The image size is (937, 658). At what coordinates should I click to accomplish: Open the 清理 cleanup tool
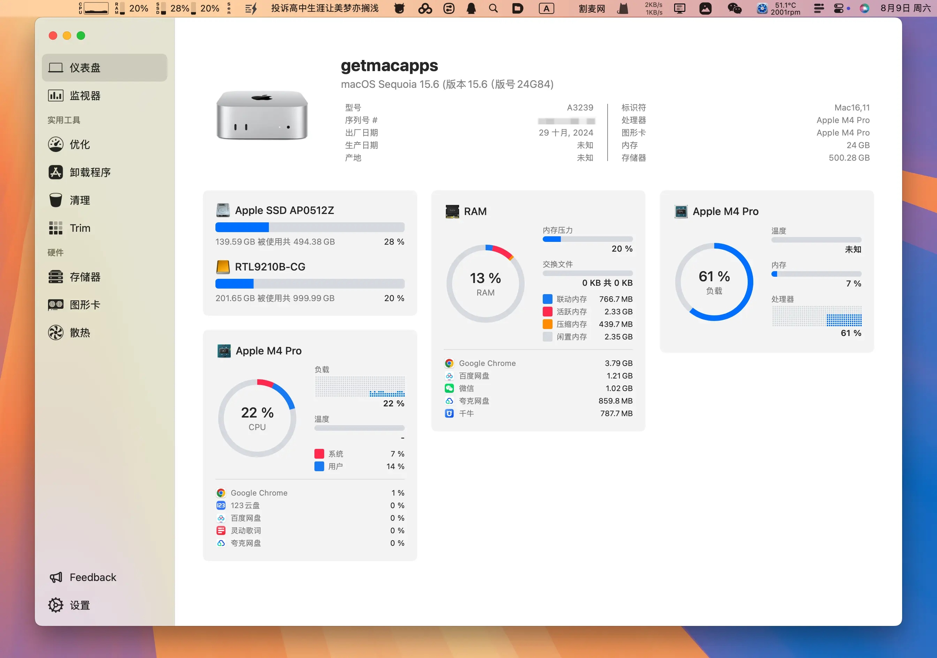(105, 200)
